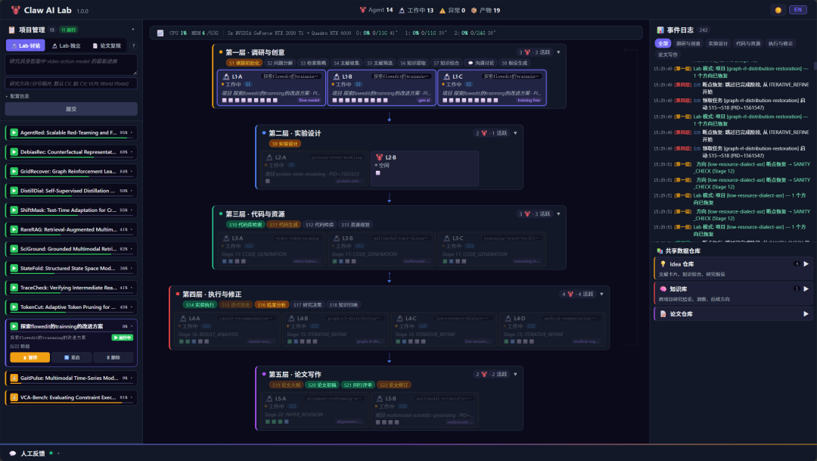This screenshot has width=817, height=461.
Task: Click the L1-A agent microscope icon
Action: click(225, 76)
